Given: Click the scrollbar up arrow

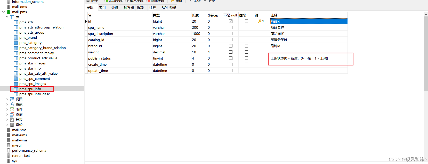Looking at the screenshot, I should [x=426, y=14].
